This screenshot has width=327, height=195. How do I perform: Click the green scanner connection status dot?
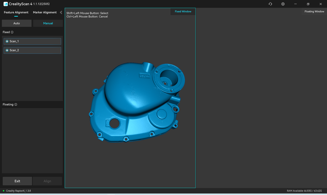click(x=4, y=191)
